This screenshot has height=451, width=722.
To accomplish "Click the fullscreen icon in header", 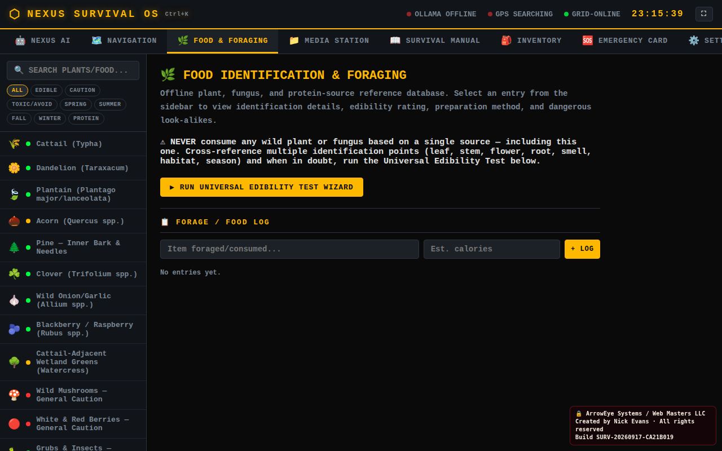I will click(704, 14).
